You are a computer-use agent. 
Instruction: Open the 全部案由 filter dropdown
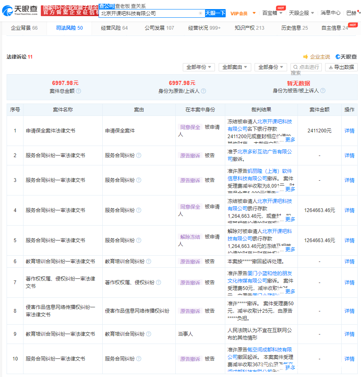tap(235, 67)
